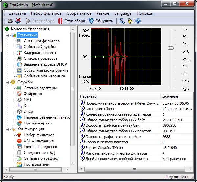The height and width of the screenshot is (182, 197).
Task: Click the yellow padlock toolbar icon
Action: pyautogui.click(x=130, y=21)
